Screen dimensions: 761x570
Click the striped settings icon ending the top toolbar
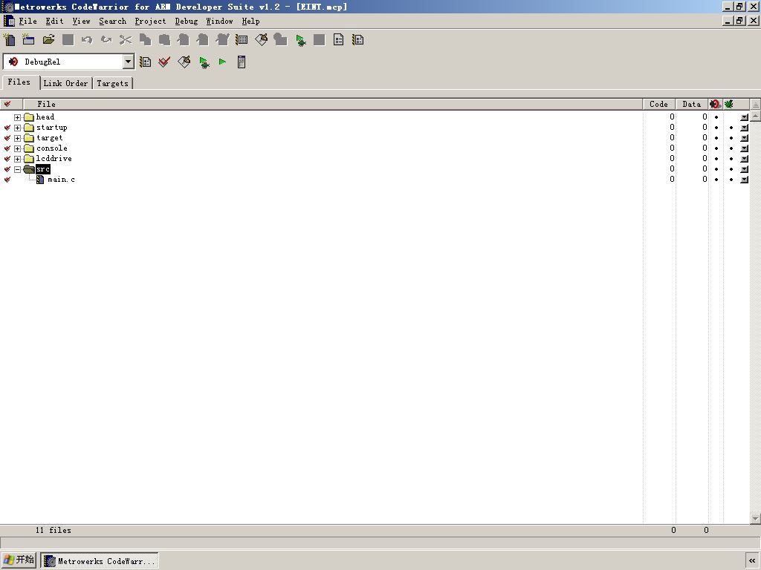[357, 39]
